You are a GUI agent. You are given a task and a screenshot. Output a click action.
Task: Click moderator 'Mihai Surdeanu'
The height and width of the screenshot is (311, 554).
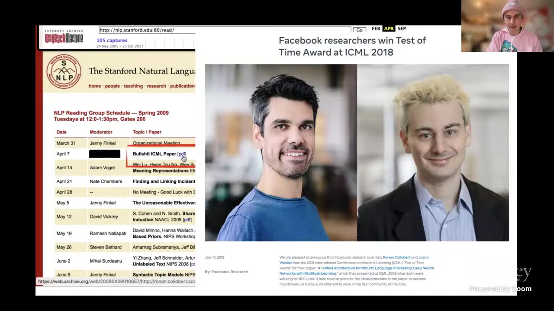pos(106,261)
